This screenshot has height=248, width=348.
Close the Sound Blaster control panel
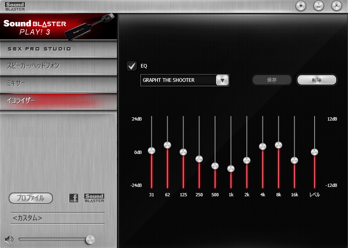337,6
